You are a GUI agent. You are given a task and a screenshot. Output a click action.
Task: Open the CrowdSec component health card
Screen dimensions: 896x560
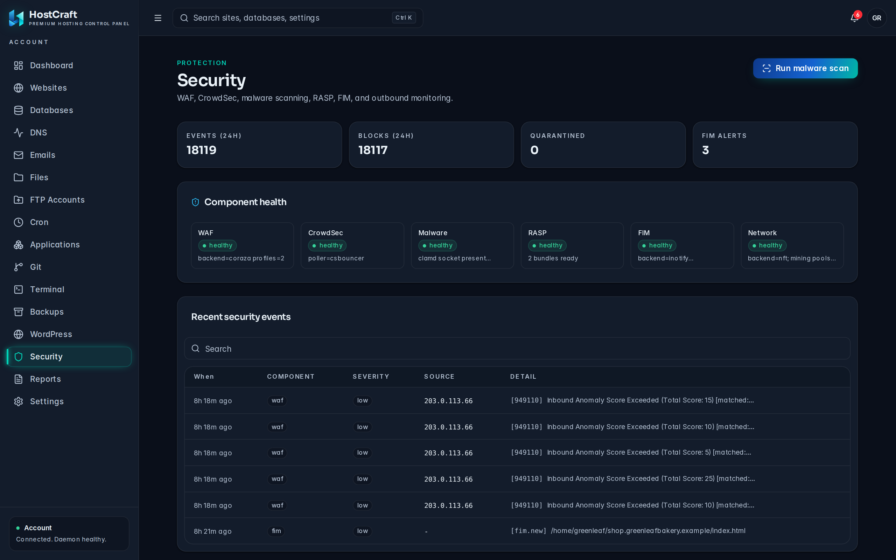352,246
